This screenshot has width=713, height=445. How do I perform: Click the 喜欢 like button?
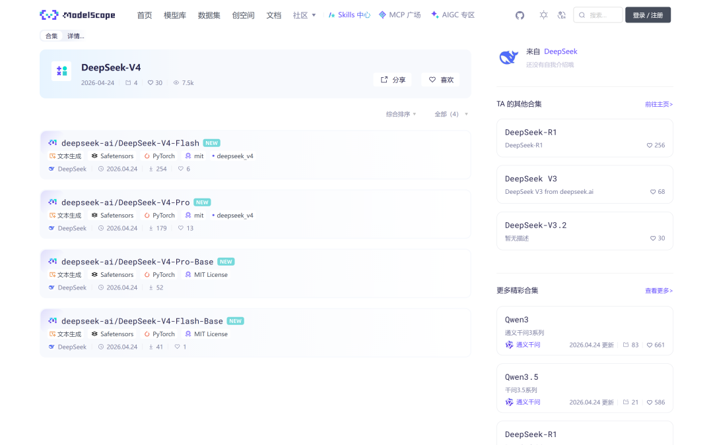point(440,80)
